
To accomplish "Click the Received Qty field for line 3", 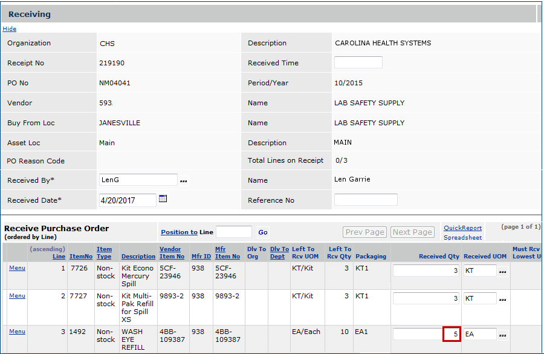I will point(426,334).
